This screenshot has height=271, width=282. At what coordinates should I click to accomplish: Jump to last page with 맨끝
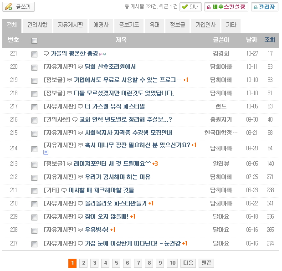pos(206,263)
